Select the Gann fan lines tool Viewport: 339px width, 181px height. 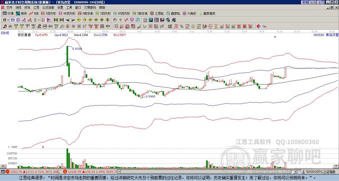(122, 26)
